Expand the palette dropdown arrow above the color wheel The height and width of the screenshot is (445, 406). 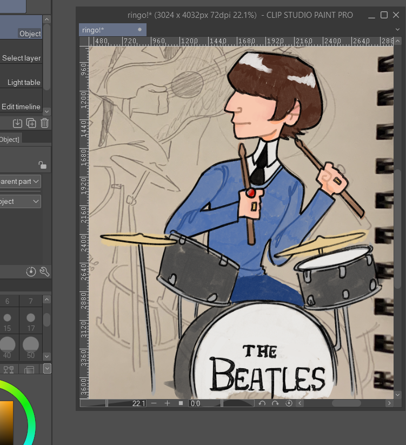[x=47, y=368]
